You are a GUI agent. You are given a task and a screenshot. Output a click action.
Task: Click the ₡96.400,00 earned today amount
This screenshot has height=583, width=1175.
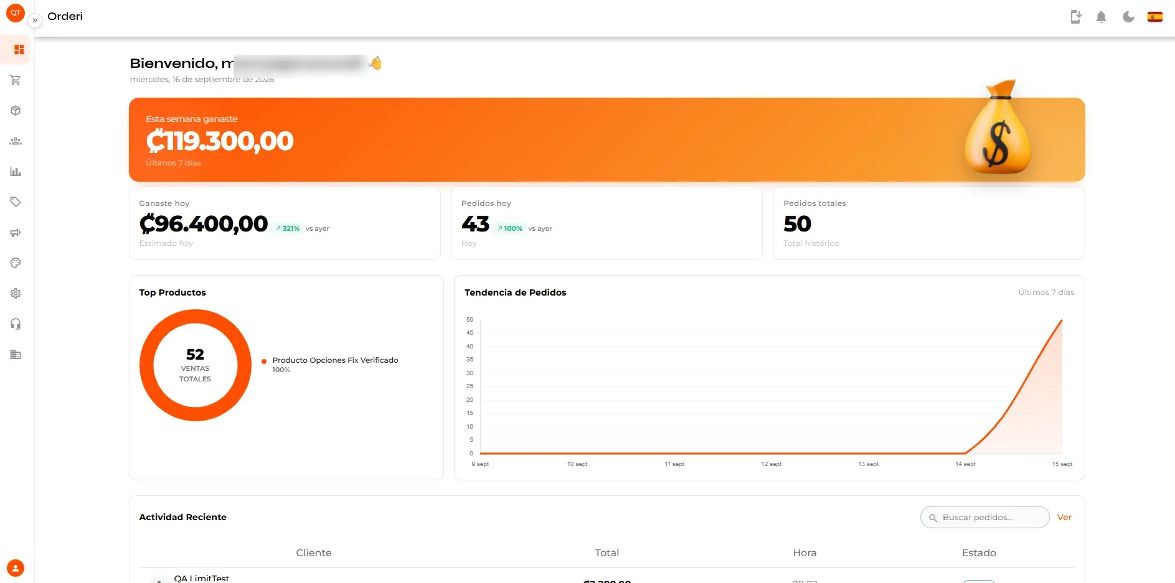[x=203, y=223]
